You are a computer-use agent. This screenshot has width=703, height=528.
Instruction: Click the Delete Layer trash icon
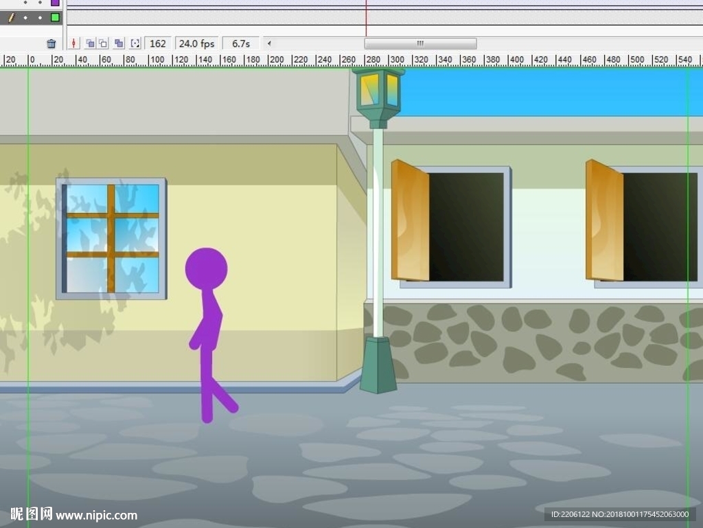tap(51, 44)
